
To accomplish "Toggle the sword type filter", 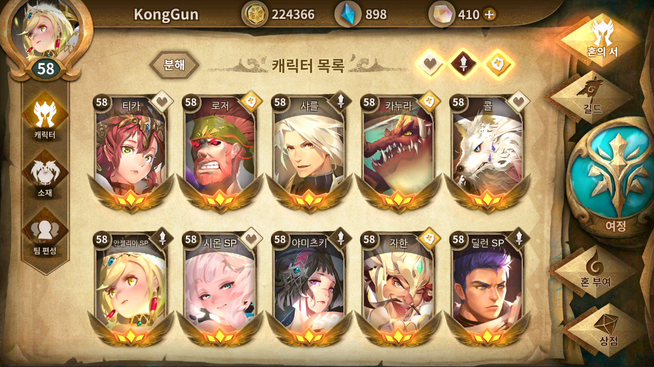I will point(463,64).
